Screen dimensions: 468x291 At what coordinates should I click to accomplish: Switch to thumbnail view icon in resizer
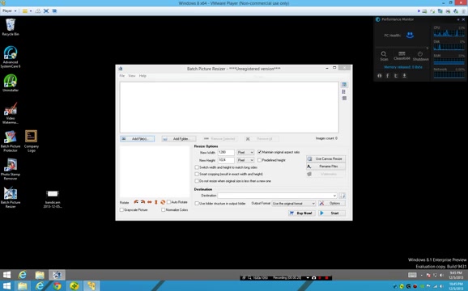click(344, 85)
